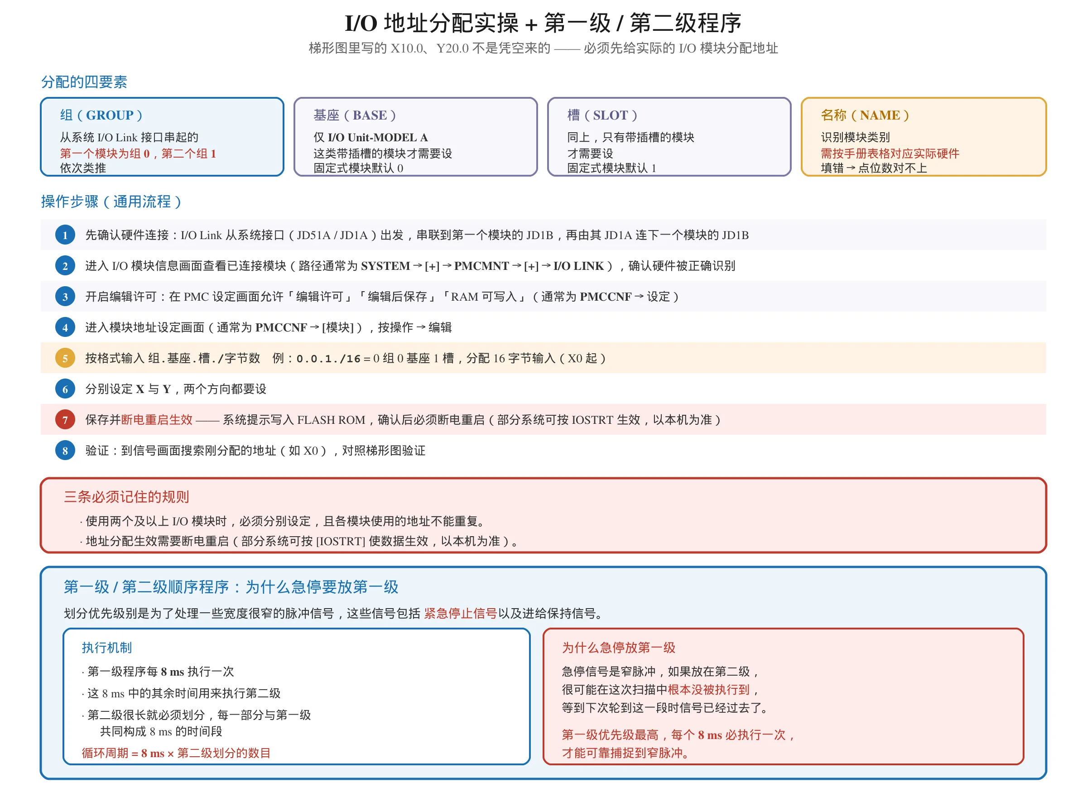
Task: Click the I/O Unit-MODEL A bold text
Action: (x=378, y=138)
